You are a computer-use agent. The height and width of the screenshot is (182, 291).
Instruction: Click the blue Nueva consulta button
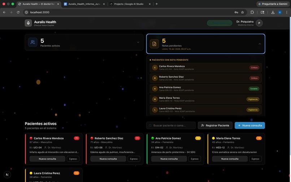pyautogui.click(x=250, y=126)
